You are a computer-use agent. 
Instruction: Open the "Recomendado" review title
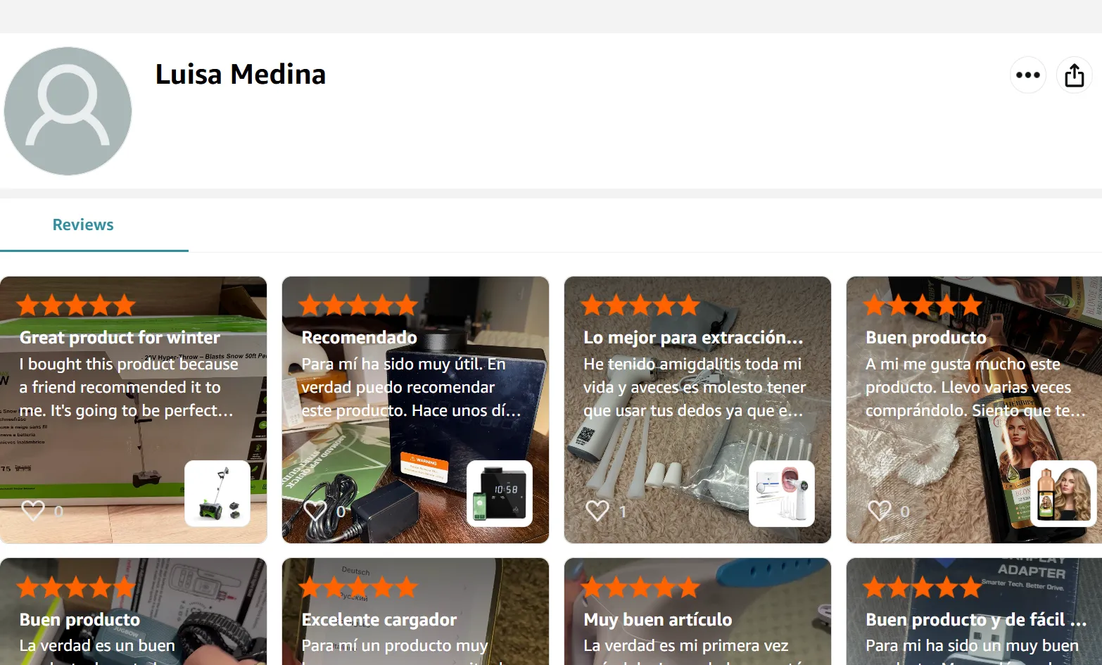tap(359, 338)
